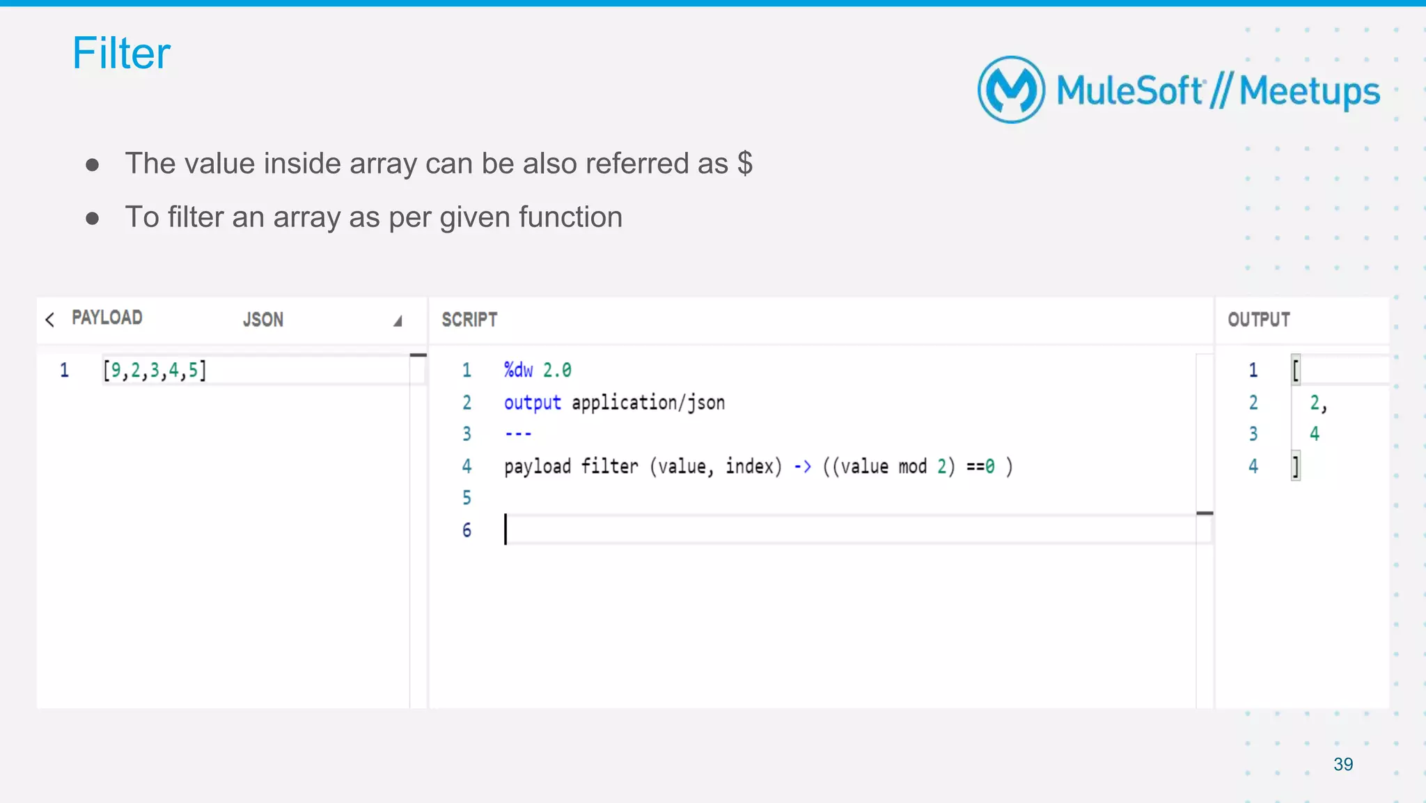Click the output application/json line
The height and width of the screenshot is (803, 1426).
click(x=614, y=403)
